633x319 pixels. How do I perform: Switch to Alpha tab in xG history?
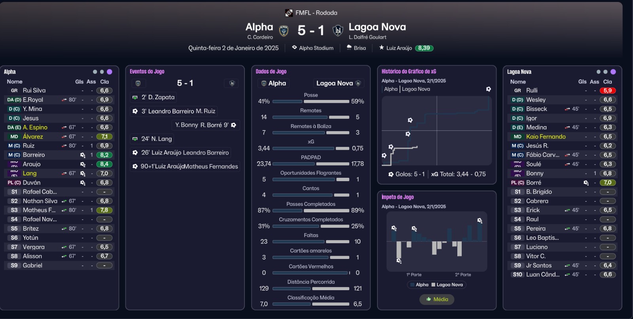tap(390, 89)
